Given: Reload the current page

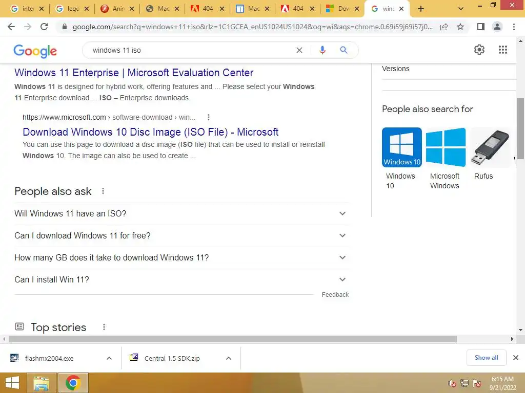Looking at the screenshot, I should (44, 27).
